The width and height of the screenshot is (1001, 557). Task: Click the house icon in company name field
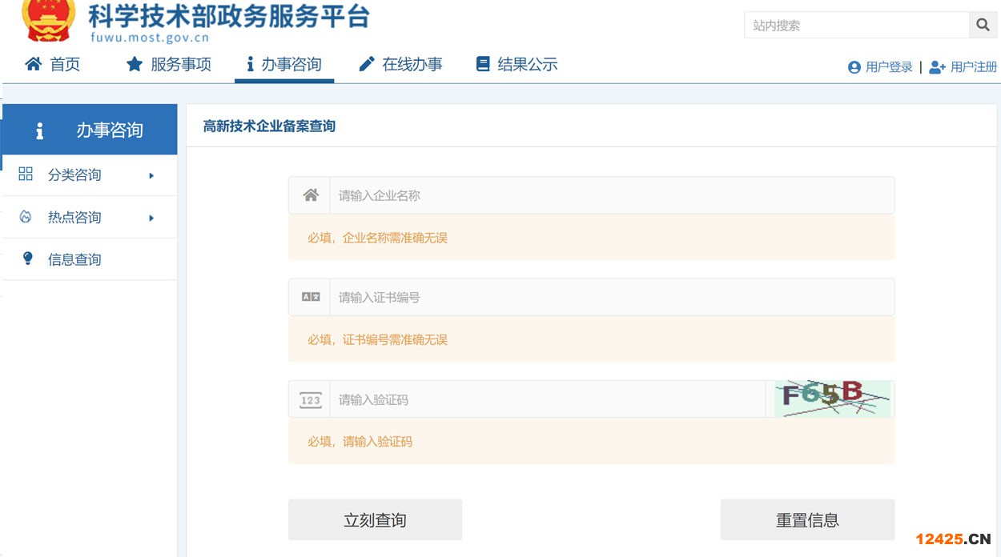tap(311, 194)
